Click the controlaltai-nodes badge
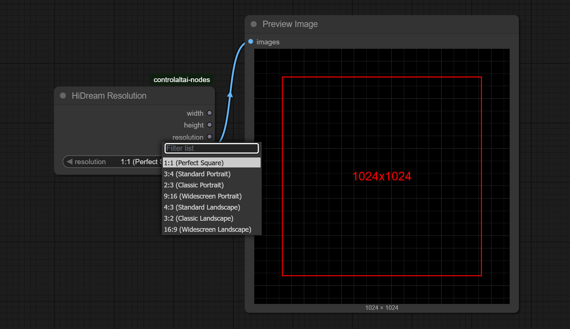 tap(182, 79)
